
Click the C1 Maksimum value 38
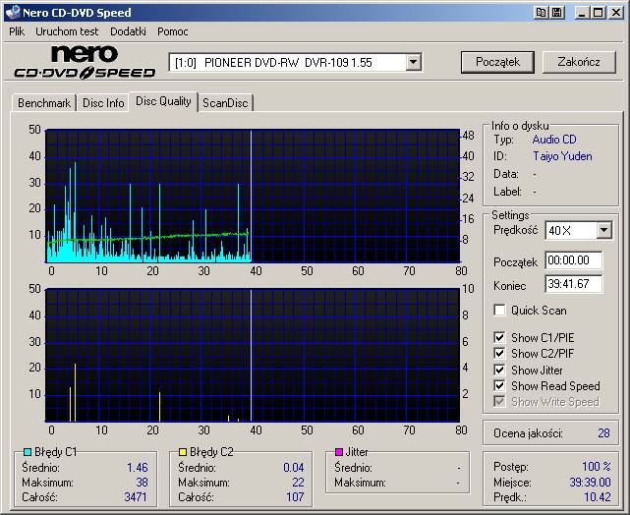point(142,482)
